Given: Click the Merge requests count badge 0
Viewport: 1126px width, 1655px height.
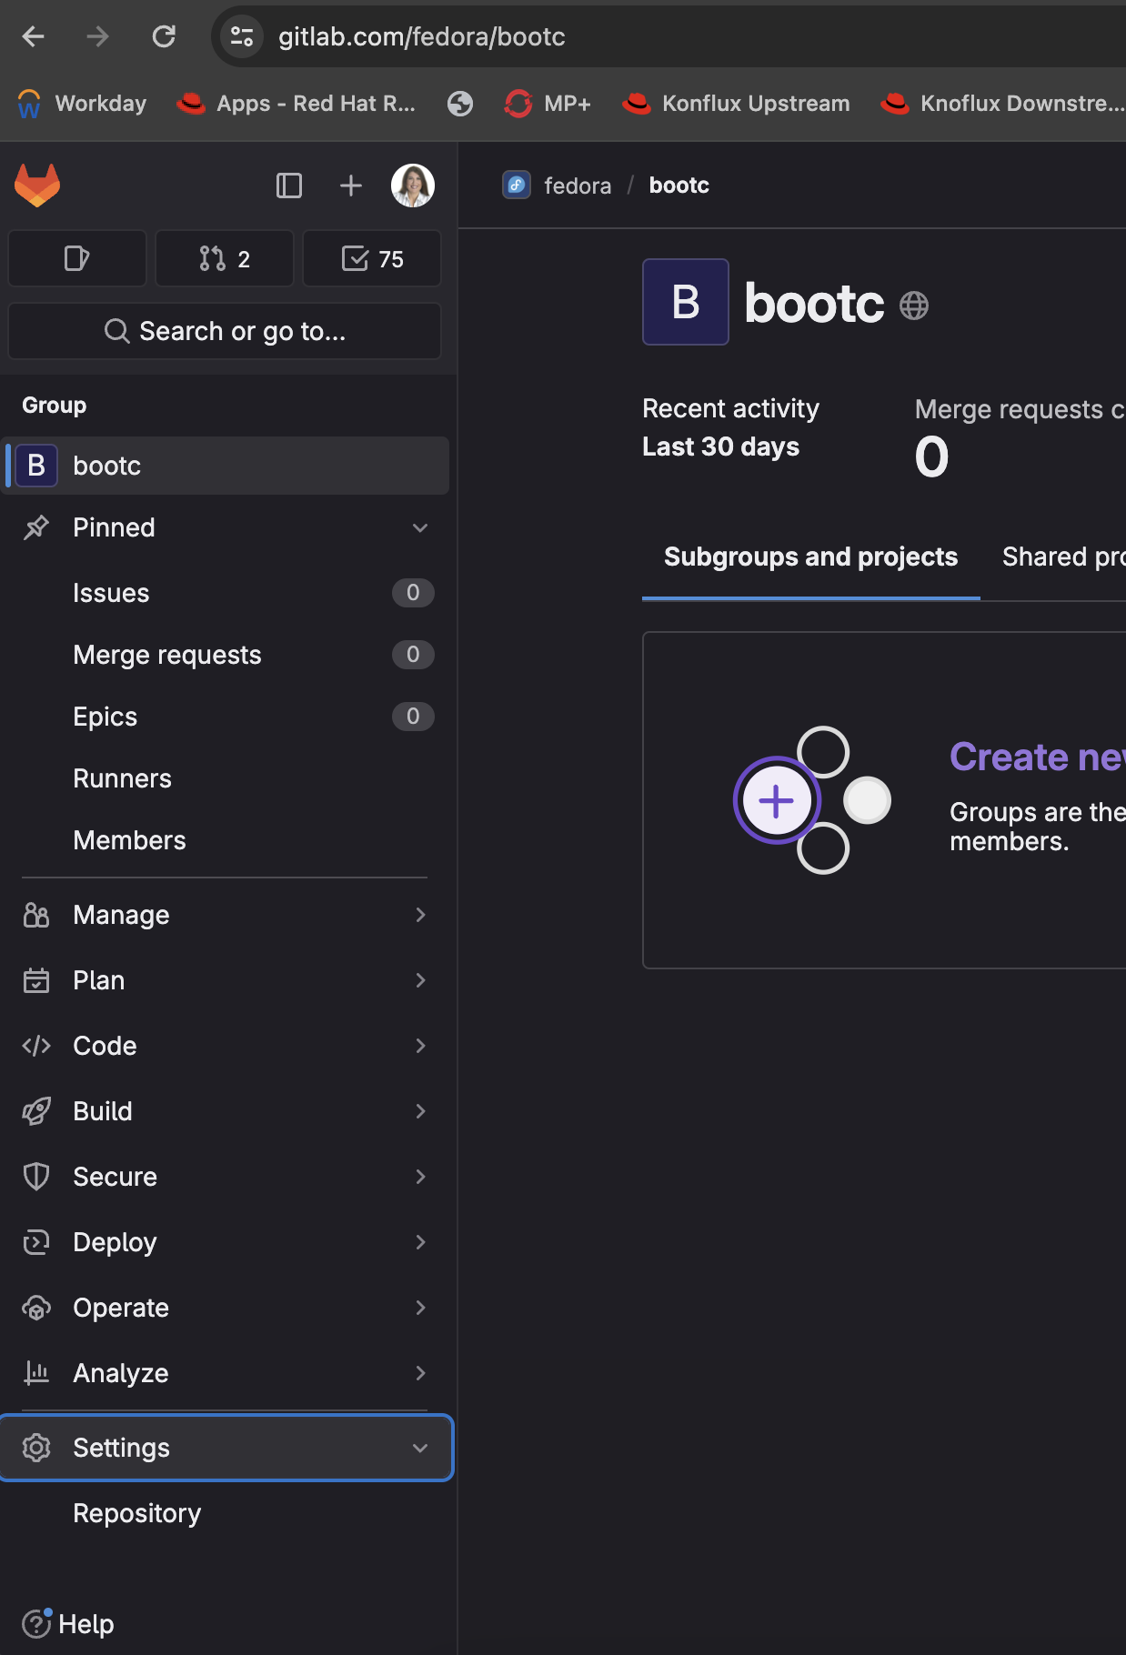Looking at the screenshot, I should coord(413,655).
